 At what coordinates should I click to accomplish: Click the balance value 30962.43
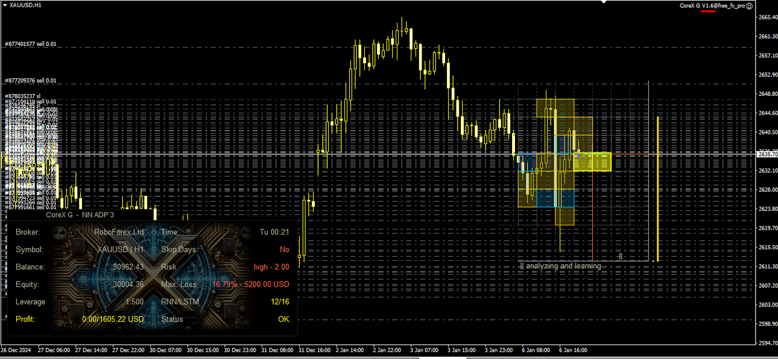pos(128,267)
